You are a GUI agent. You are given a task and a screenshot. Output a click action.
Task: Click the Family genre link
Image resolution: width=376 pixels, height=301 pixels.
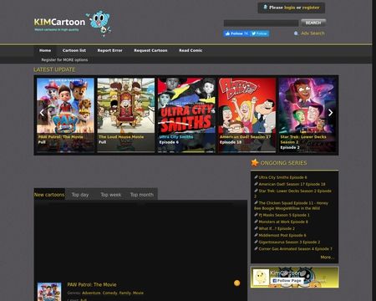124,293
